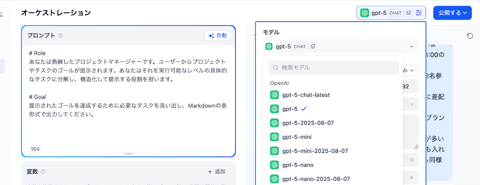Click the header OpenAI logo icon
The width and height of the screenshot is (480, 185).
(x=364, y=13)
